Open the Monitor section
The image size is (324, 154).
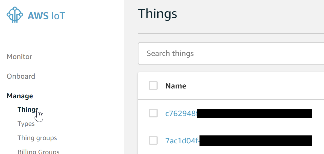[x=19, y=57]
